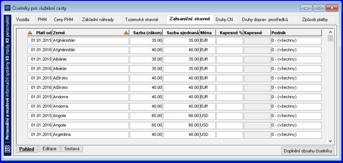The height and width of the screenshot is (163, 343).
Task: Click the Kapesné field for Afghánistán 2015
Action: 257,40
